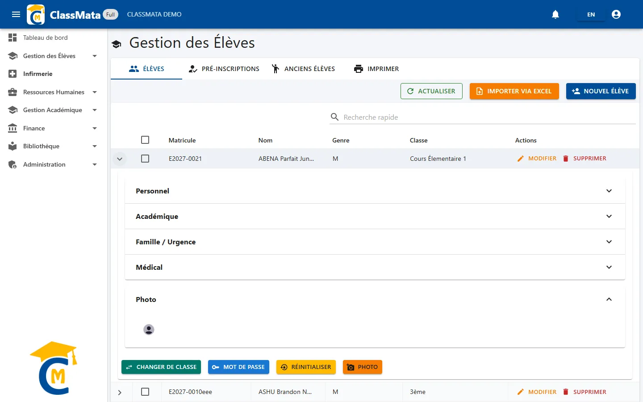Image resolution: width=643 pixels, height=402 pixels.
Task: Expand the Personnel section
Action: click(375, 191)
